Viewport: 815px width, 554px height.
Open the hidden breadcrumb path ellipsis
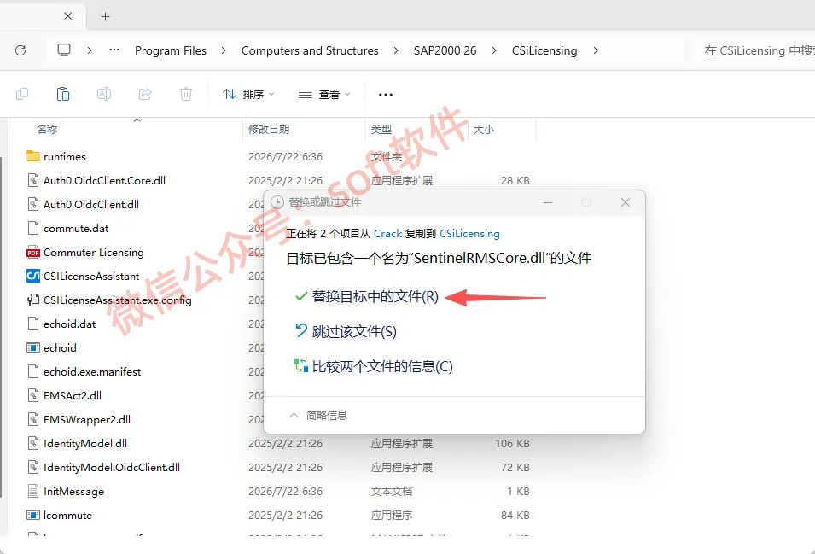114,50
